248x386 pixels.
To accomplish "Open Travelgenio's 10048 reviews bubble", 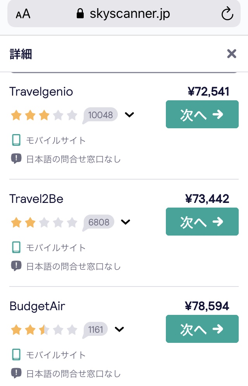I will tap(100, 115).
